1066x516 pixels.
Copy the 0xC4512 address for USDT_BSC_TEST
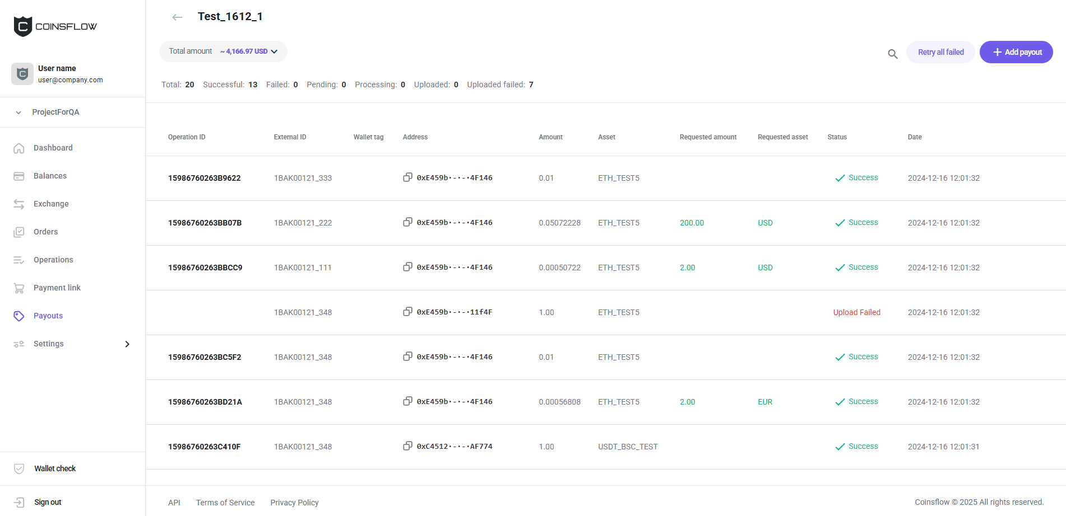pos(407,446)
